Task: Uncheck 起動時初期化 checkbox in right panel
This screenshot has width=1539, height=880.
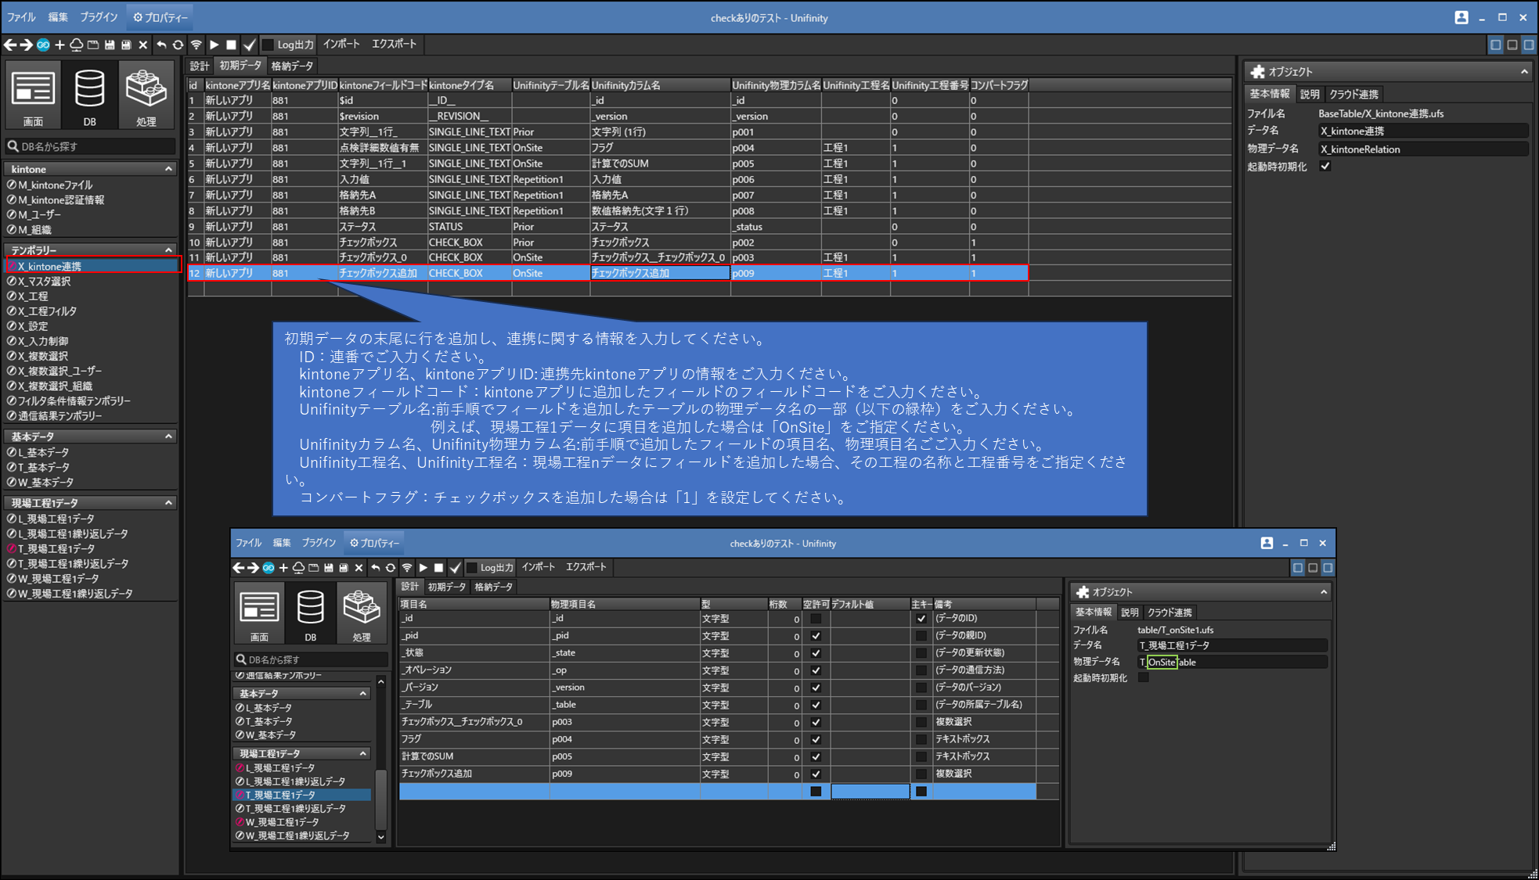Action: [x=1325, y=167]
